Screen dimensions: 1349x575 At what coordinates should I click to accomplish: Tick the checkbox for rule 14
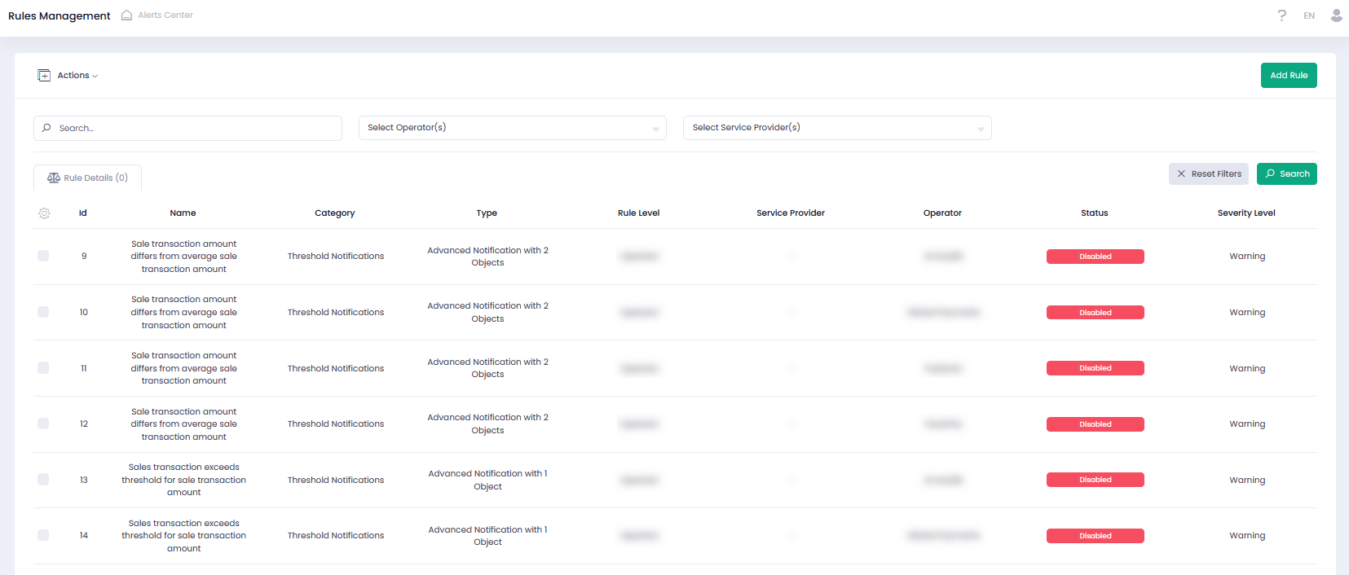pyautogui.click(x=43, y=536)
